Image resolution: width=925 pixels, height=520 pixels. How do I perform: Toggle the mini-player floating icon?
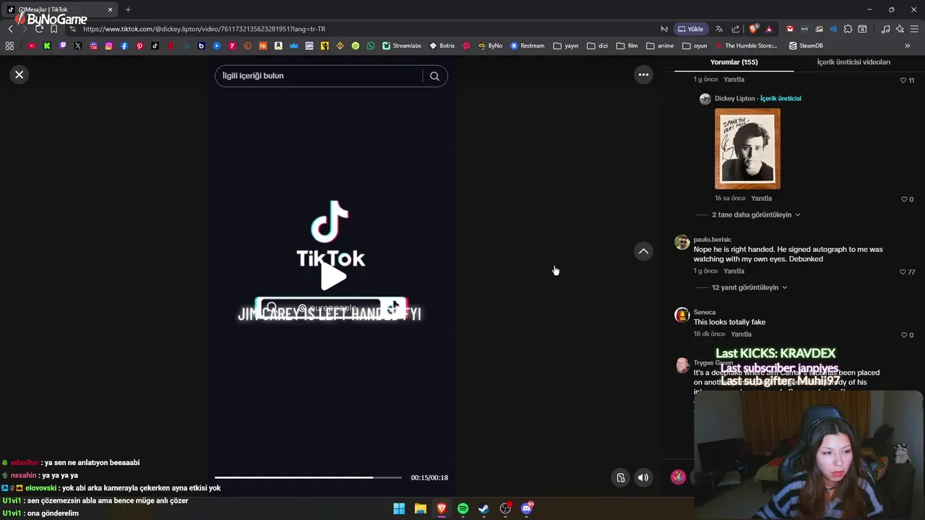click(x=620, y=477)
